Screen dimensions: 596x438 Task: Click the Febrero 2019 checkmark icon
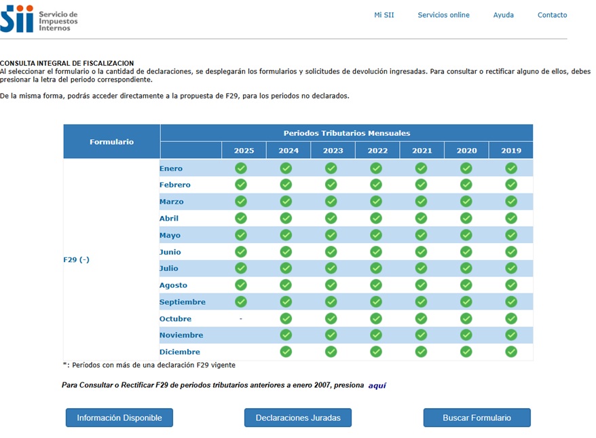click(x=511, y=185)
